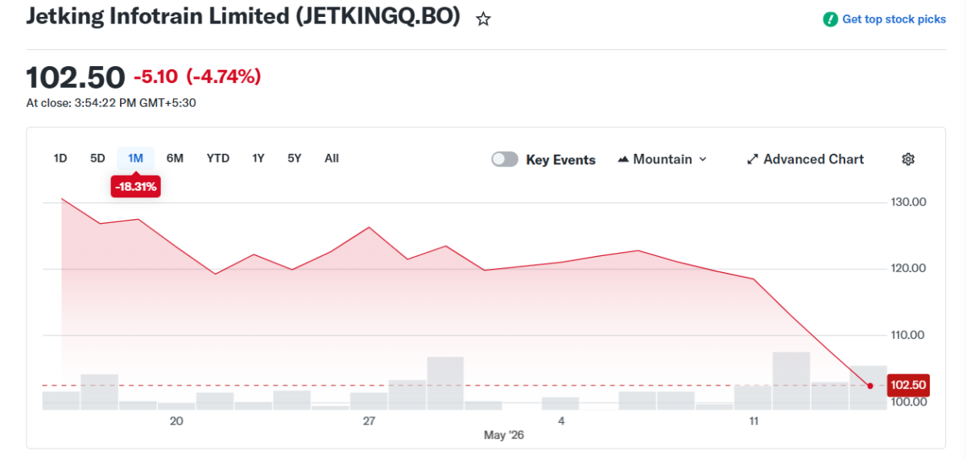
Task: Click the 100.00 y-axis label
Action: [x=907, y=402]
